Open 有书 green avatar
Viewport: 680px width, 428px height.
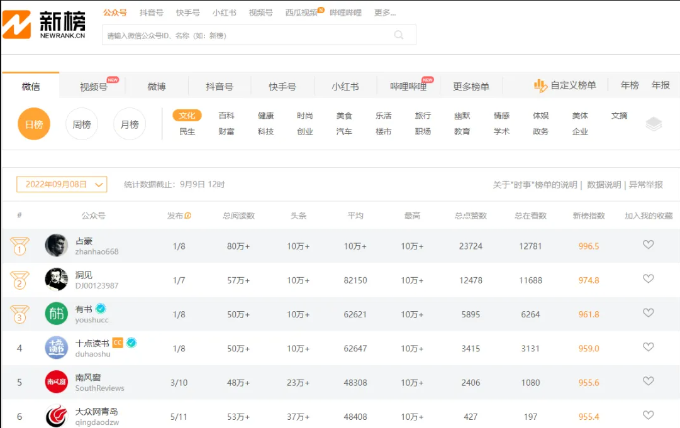coord(57,314)
